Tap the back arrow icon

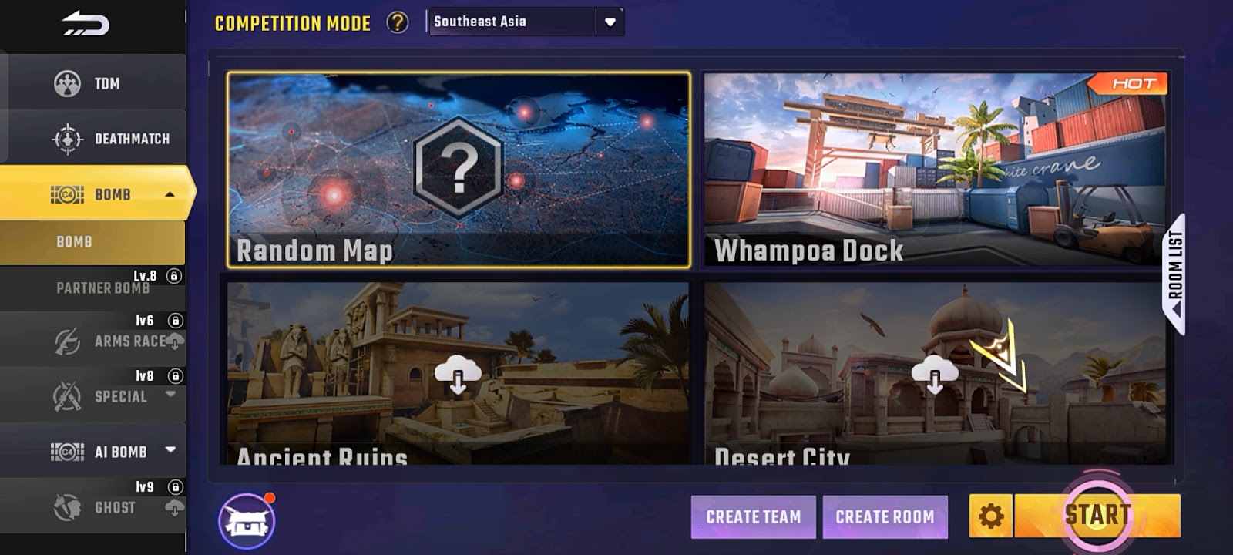tap(86, 23)
